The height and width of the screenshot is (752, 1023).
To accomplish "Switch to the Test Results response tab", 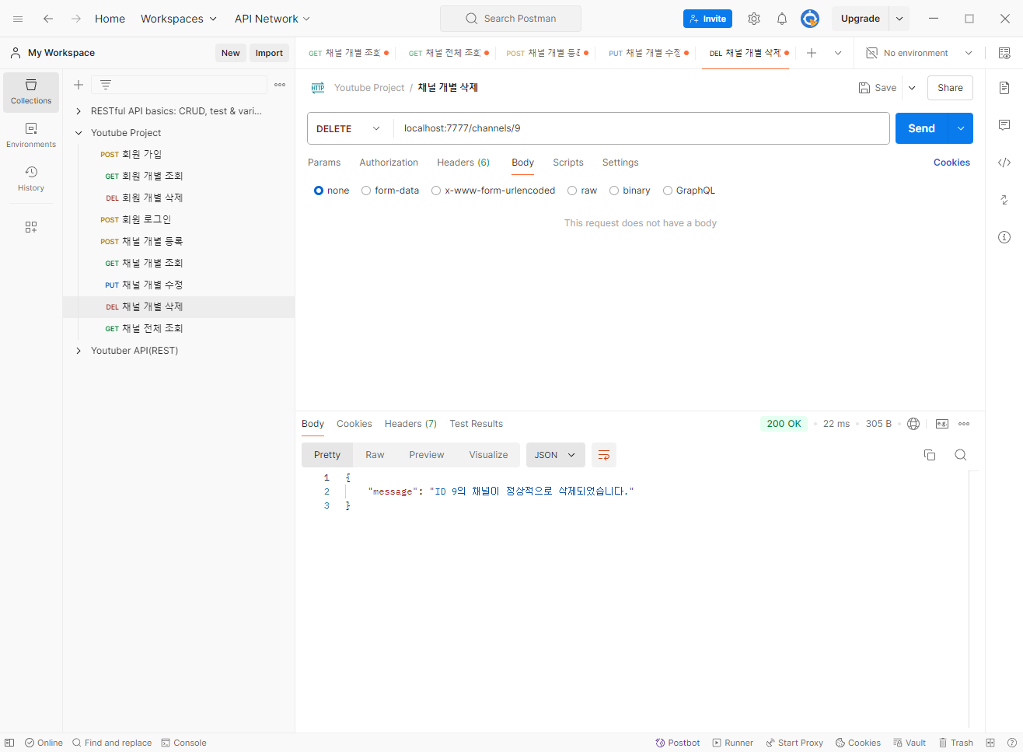I will pyautogui.click(x=477, y=424).
